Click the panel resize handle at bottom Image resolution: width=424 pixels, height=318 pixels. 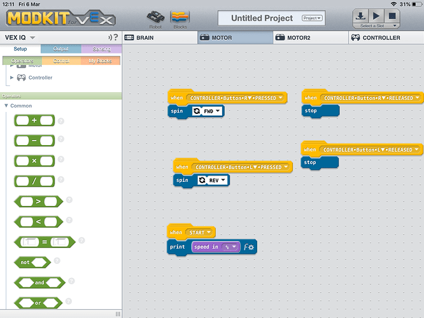[118, 314]
